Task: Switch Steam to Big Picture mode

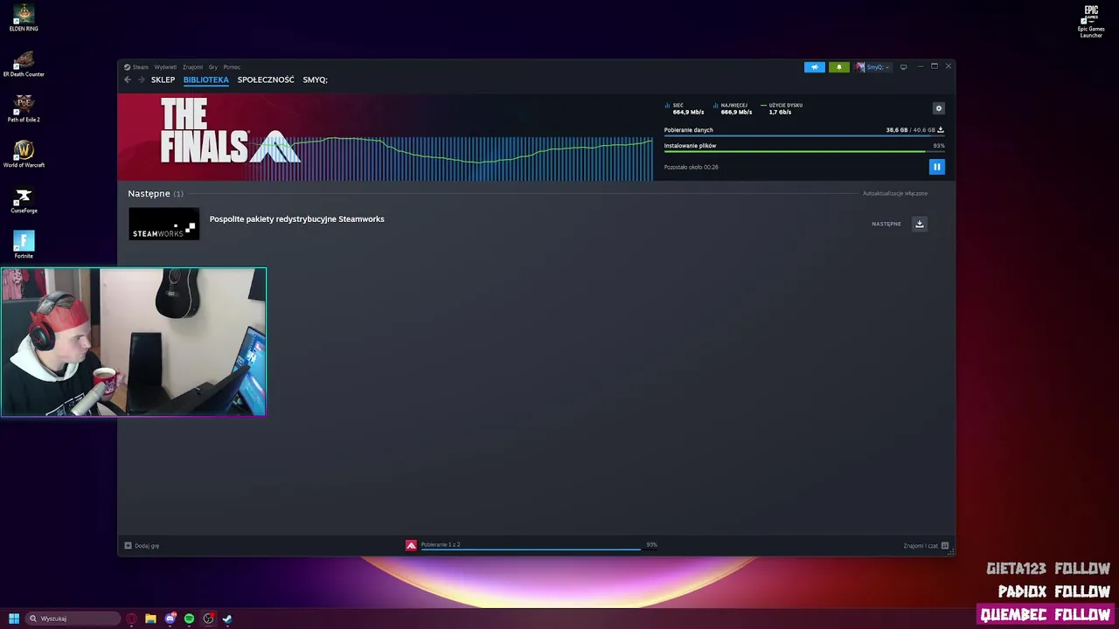Action: [904, 67]
